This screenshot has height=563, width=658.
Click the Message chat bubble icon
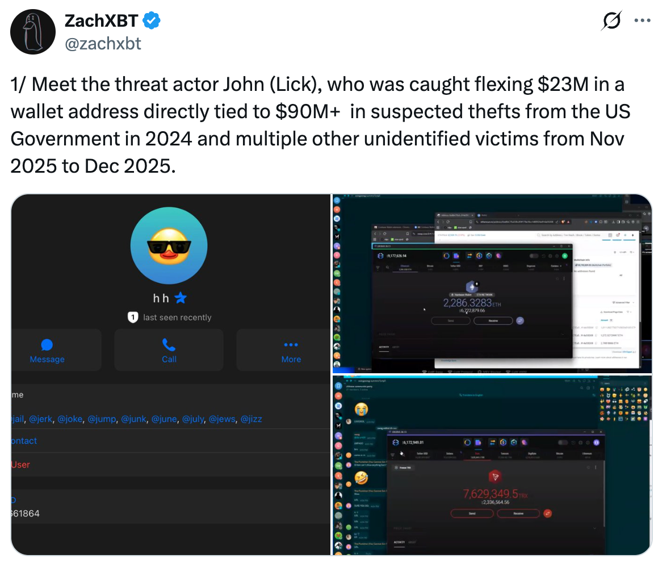(47, 345)
